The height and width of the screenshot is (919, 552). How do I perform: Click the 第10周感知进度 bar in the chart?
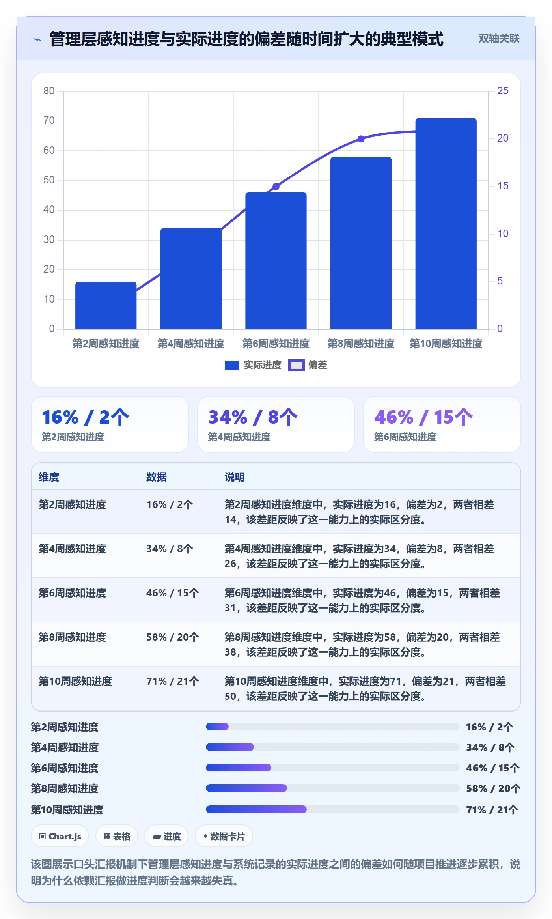pos(446,224)
